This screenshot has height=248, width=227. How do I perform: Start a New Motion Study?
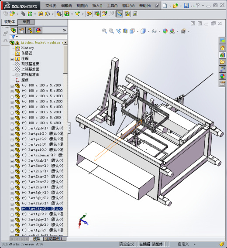[x=89, y=14]
